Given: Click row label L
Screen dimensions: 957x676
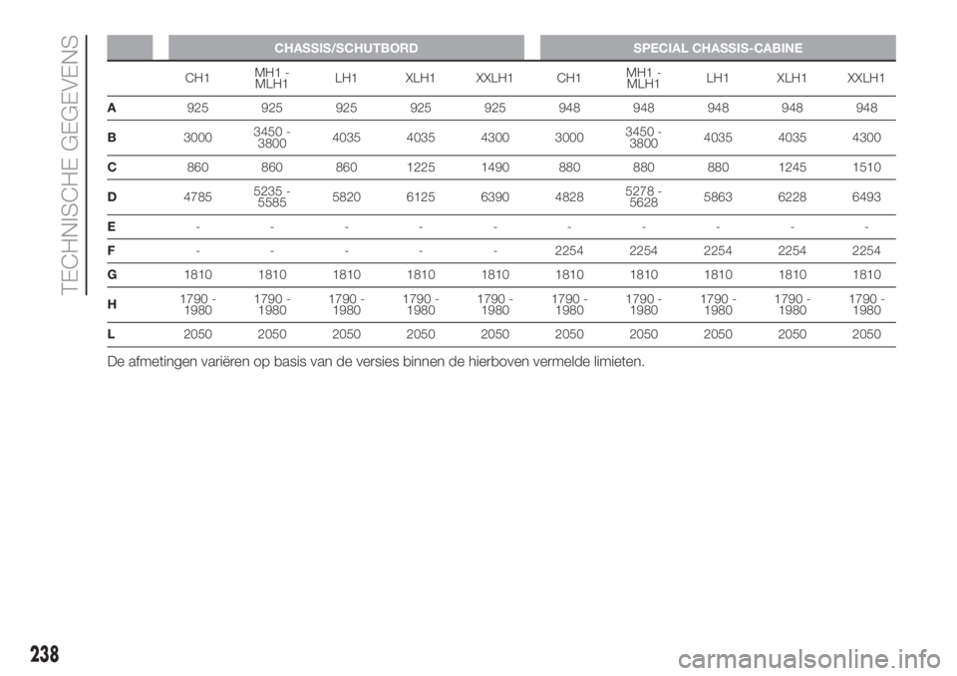Looking at the screenshot, I should click(x=111, y=334).
